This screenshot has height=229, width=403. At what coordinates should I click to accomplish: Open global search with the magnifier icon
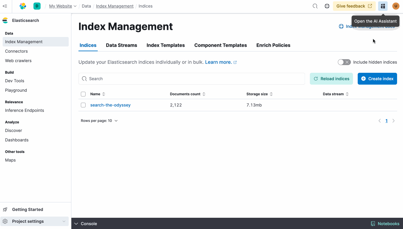pyautogui.click(x=315, y=6)
